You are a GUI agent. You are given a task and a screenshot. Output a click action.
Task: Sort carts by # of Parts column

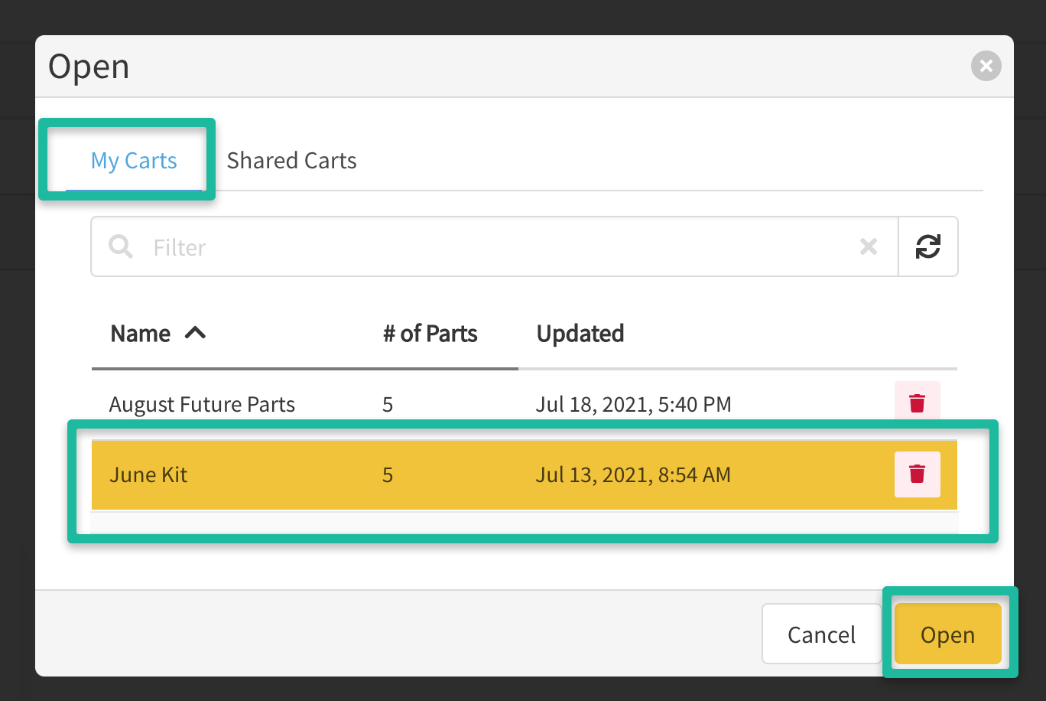pos(430,334)
